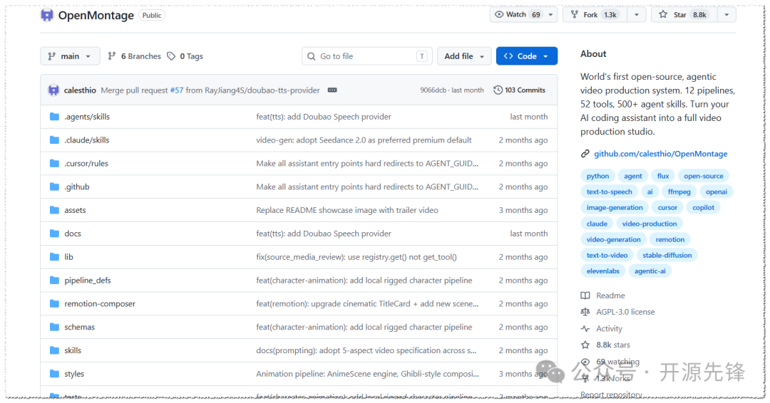
Task: Select the text-to-speech topic tag
Action: (x=609, y=192)
